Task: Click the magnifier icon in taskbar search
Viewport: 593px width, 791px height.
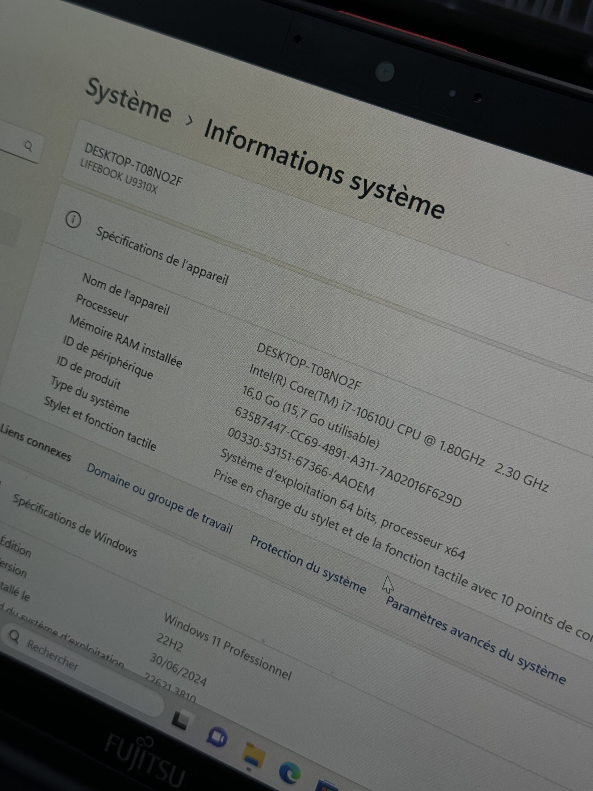Action: pyautogui.click(x=15, y=636)
